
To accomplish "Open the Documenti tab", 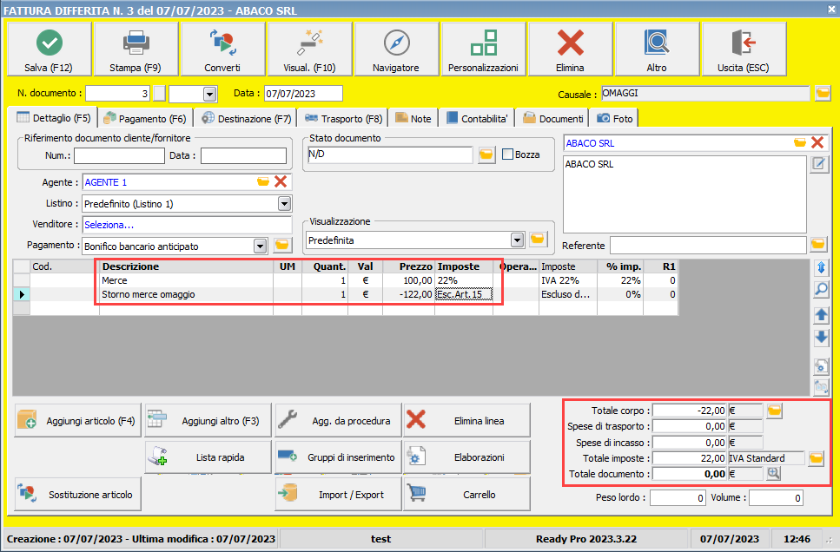I will (x=552, y=119).
